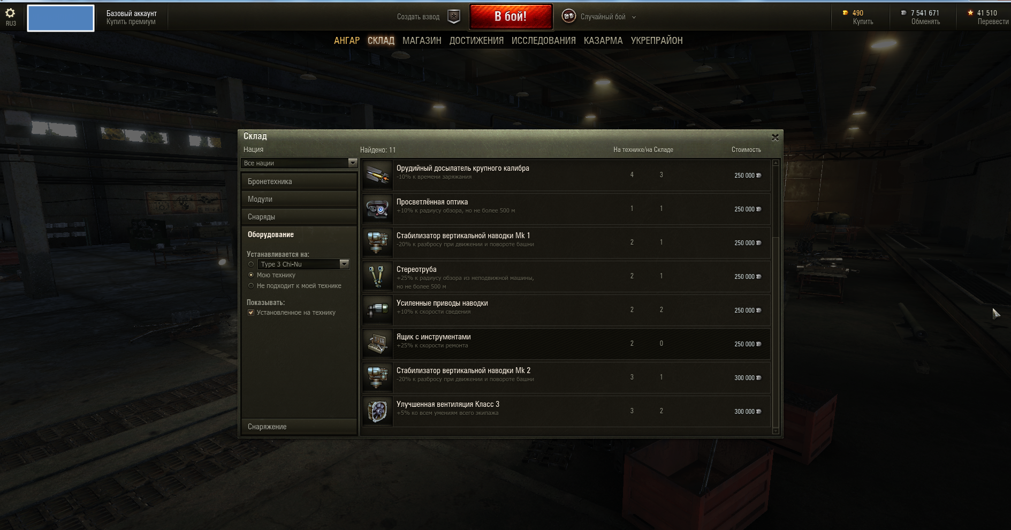Uncheck Установленное на технику checkbox

tap(251, 313)
